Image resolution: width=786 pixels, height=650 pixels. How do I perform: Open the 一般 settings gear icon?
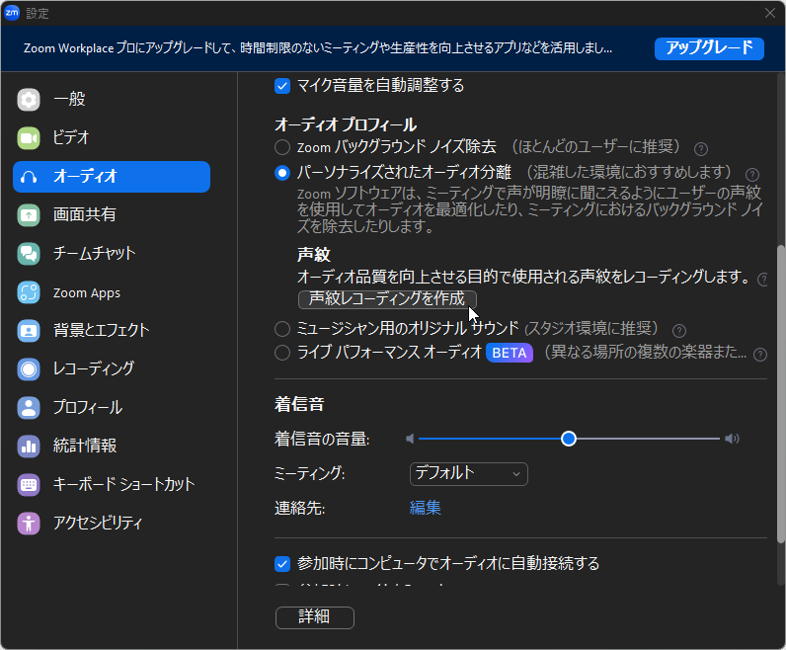click(29, 100)
